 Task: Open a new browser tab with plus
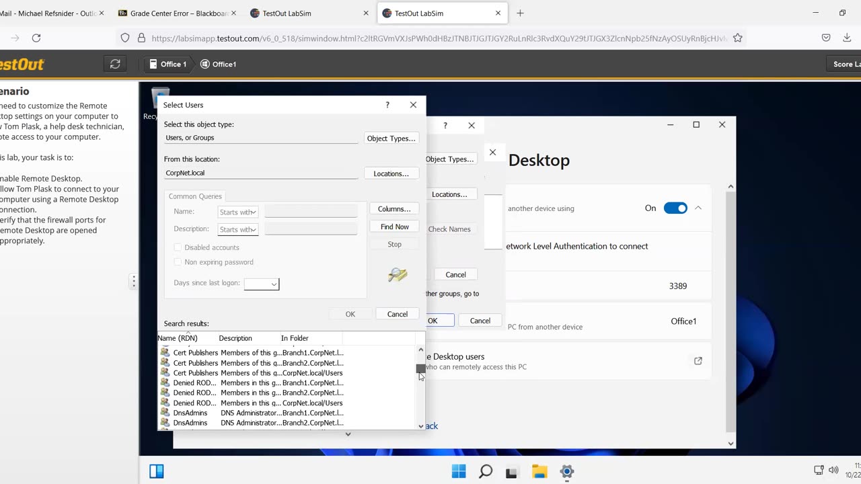pyautogui.click(x=520, y=13)
